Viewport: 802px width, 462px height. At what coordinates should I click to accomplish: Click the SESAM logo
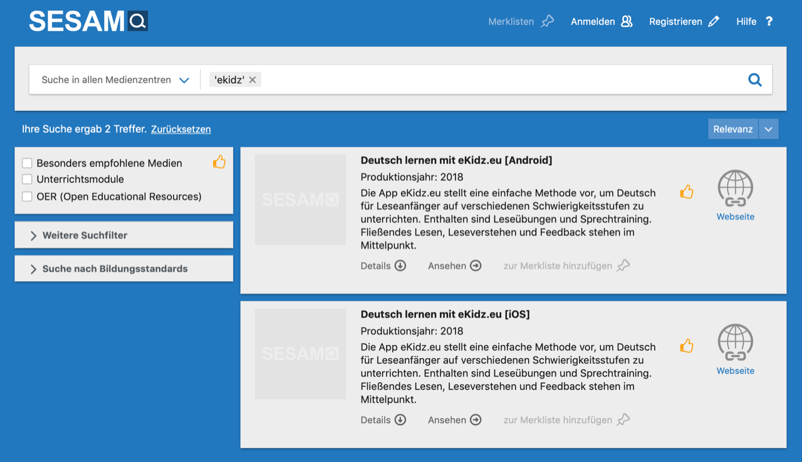click(88, 21)
